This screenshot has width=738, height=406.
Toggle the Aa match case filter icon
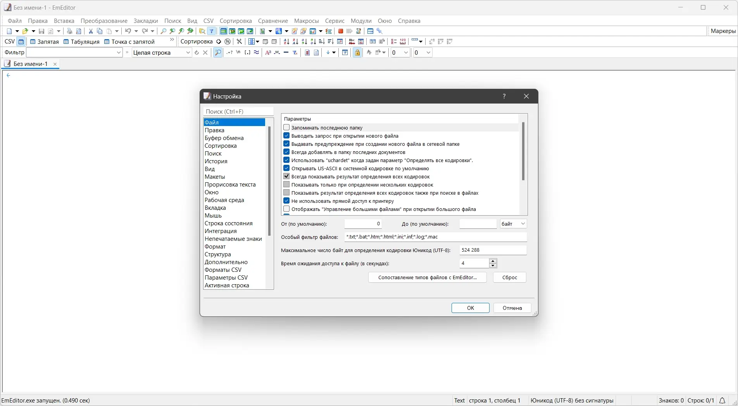coord(268,52)
